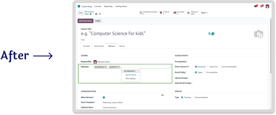Click the Websites field dropdown arrow
This screenshot has width=276, height=115.
point(170,67)
